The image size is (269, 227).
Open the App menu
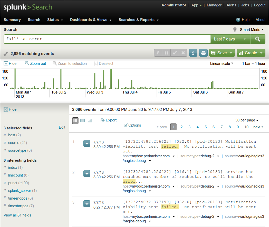(x=196, y=5)
